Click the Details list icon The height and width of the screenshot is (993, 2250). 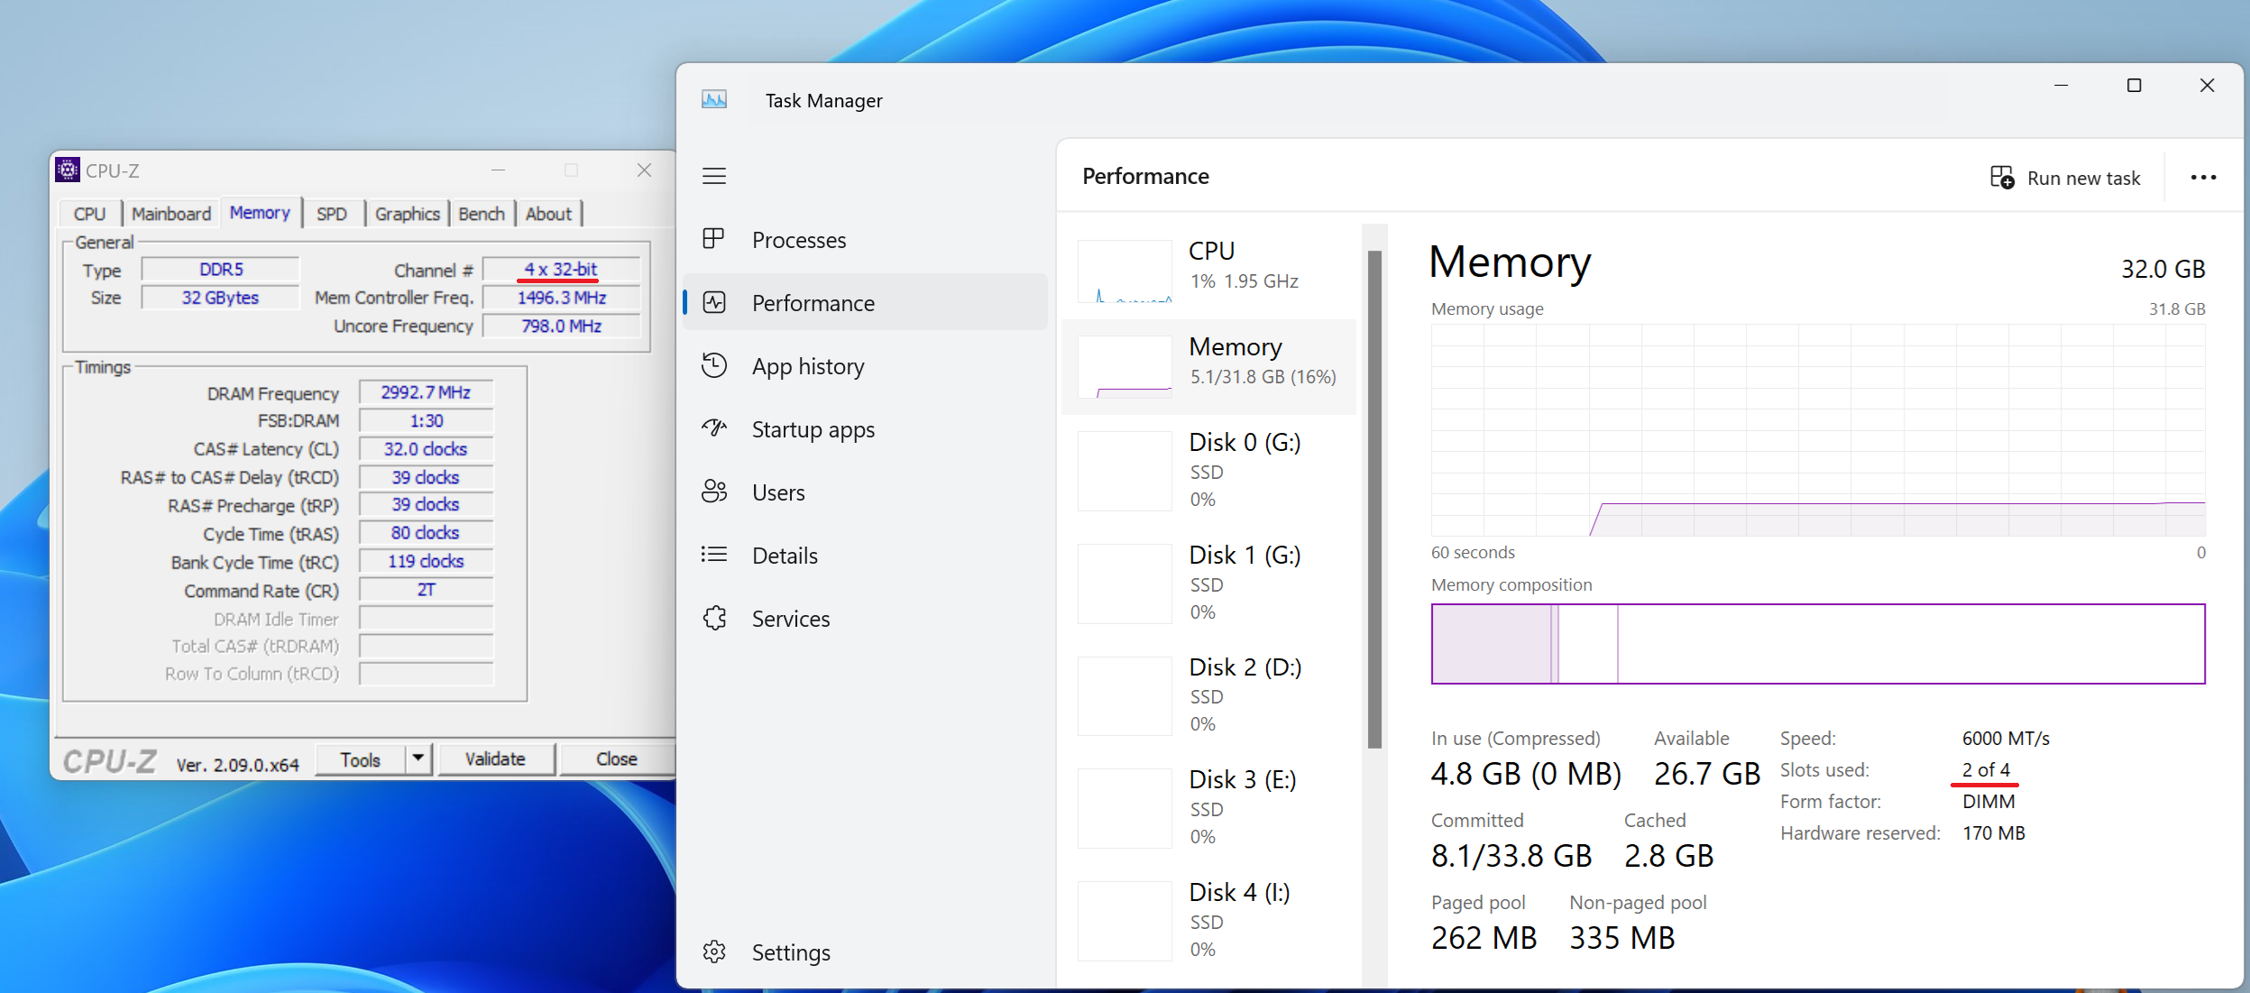click(713, 555)
